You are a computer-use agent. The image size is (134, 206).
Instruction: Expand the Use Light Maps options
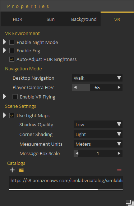tap(5, 115)
